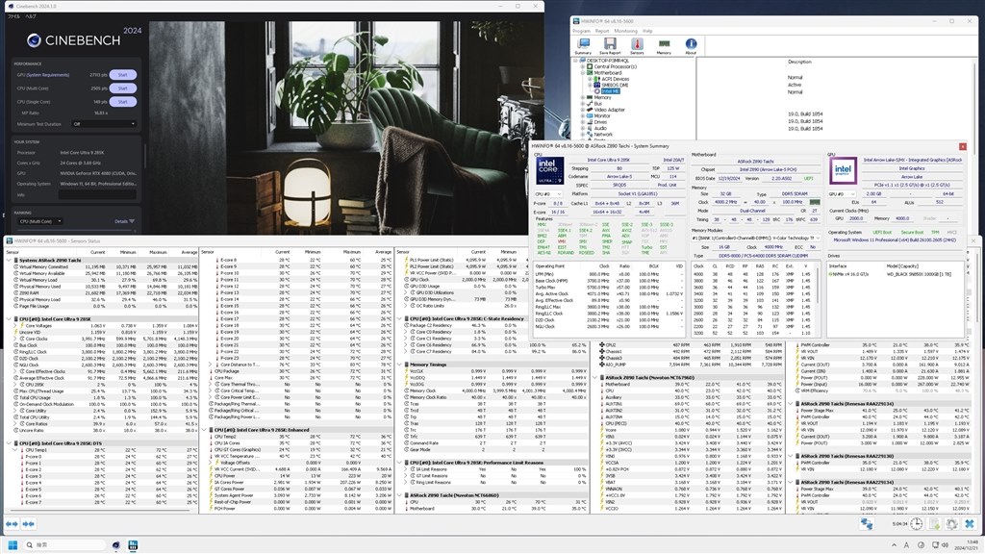Collapse the Motherboard tree node

pyautogui.click(x=582, y=73)
